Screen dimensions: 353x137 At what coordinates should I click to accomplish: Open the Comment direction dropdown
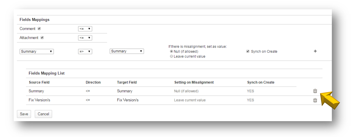point(85,29)
